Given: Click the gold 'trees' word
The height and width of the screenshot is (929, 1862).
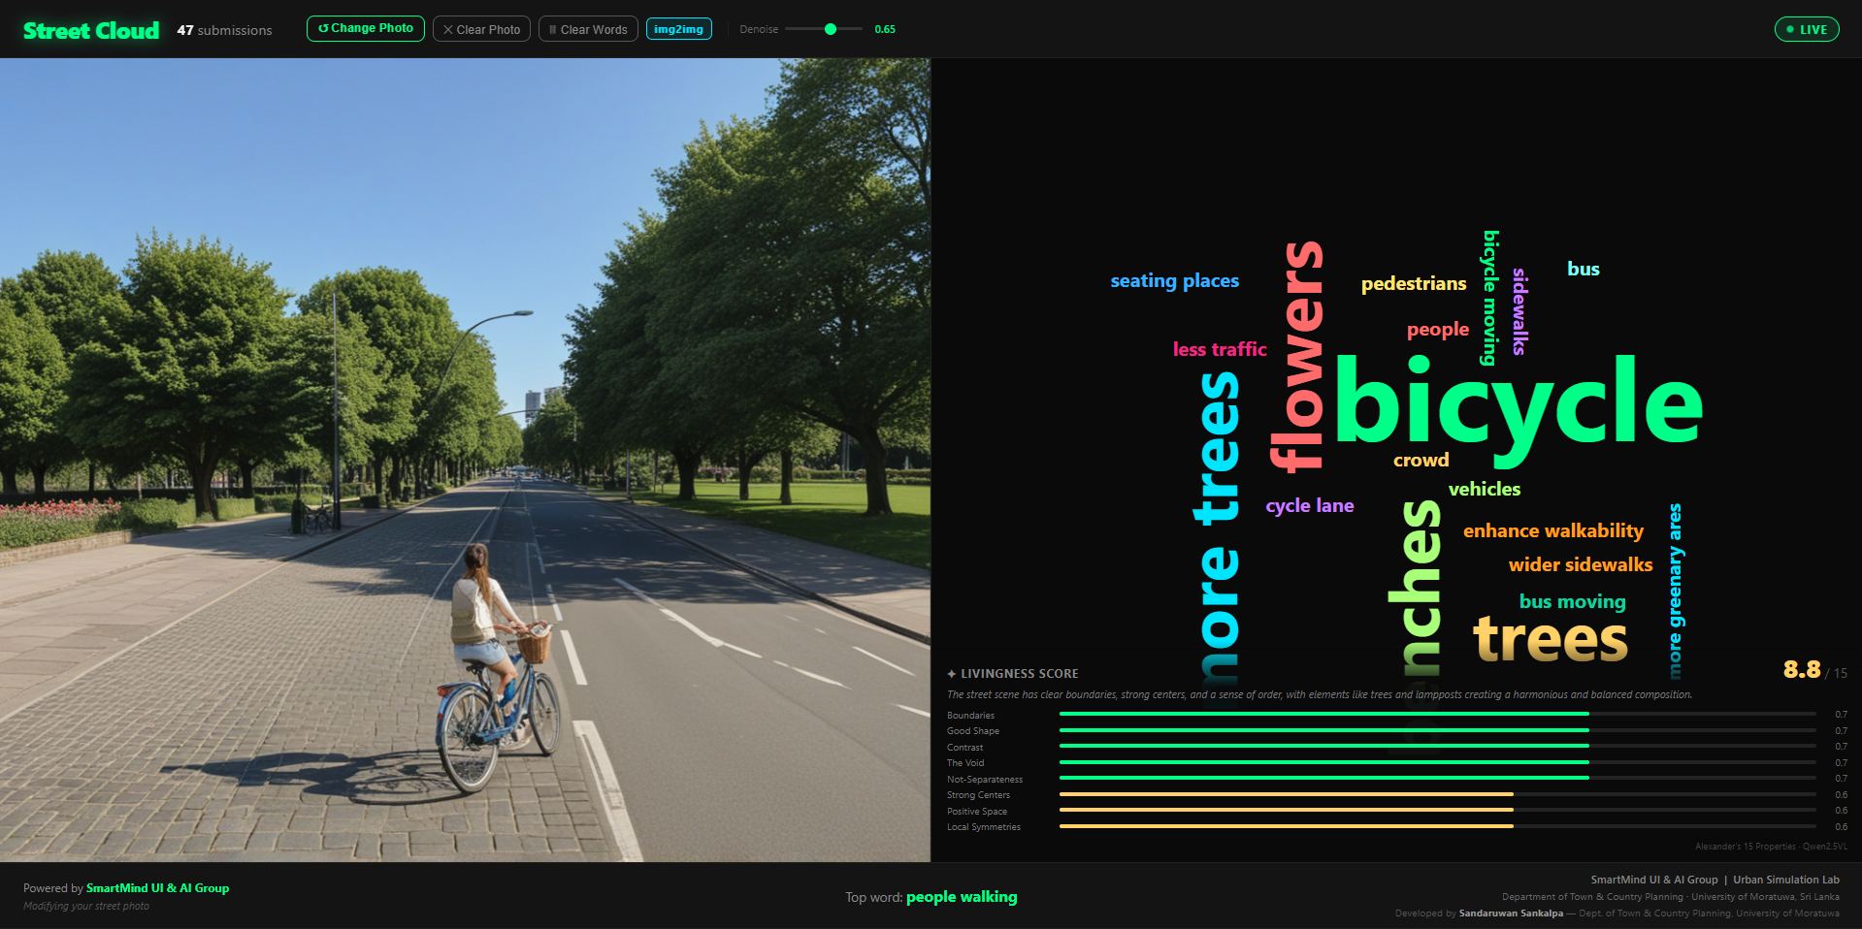Looking at the screenshot, I should pyautogui.click(x=1551, y=640).
